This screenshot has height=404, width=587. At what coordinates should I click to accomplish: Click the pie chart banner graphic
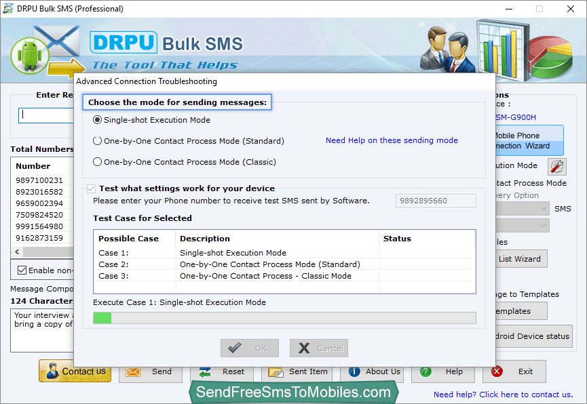point(550,57)
